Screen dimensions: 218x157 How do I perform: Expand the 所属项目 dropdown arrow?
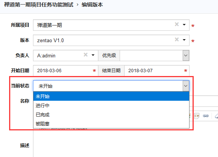click(184, 25)
